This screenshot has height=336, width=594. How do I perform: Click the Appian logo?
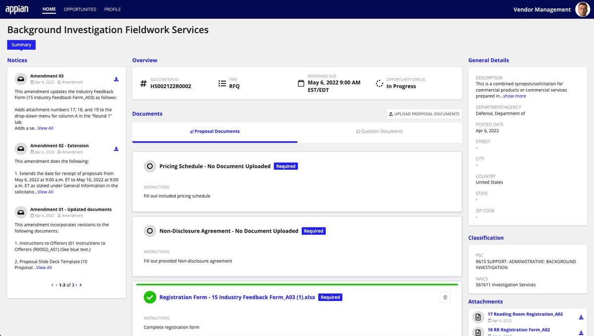click(x=16, y=9)
